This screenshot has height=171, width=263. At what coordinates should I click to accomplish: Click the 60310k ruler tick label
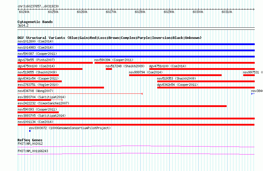click(227, 12)
